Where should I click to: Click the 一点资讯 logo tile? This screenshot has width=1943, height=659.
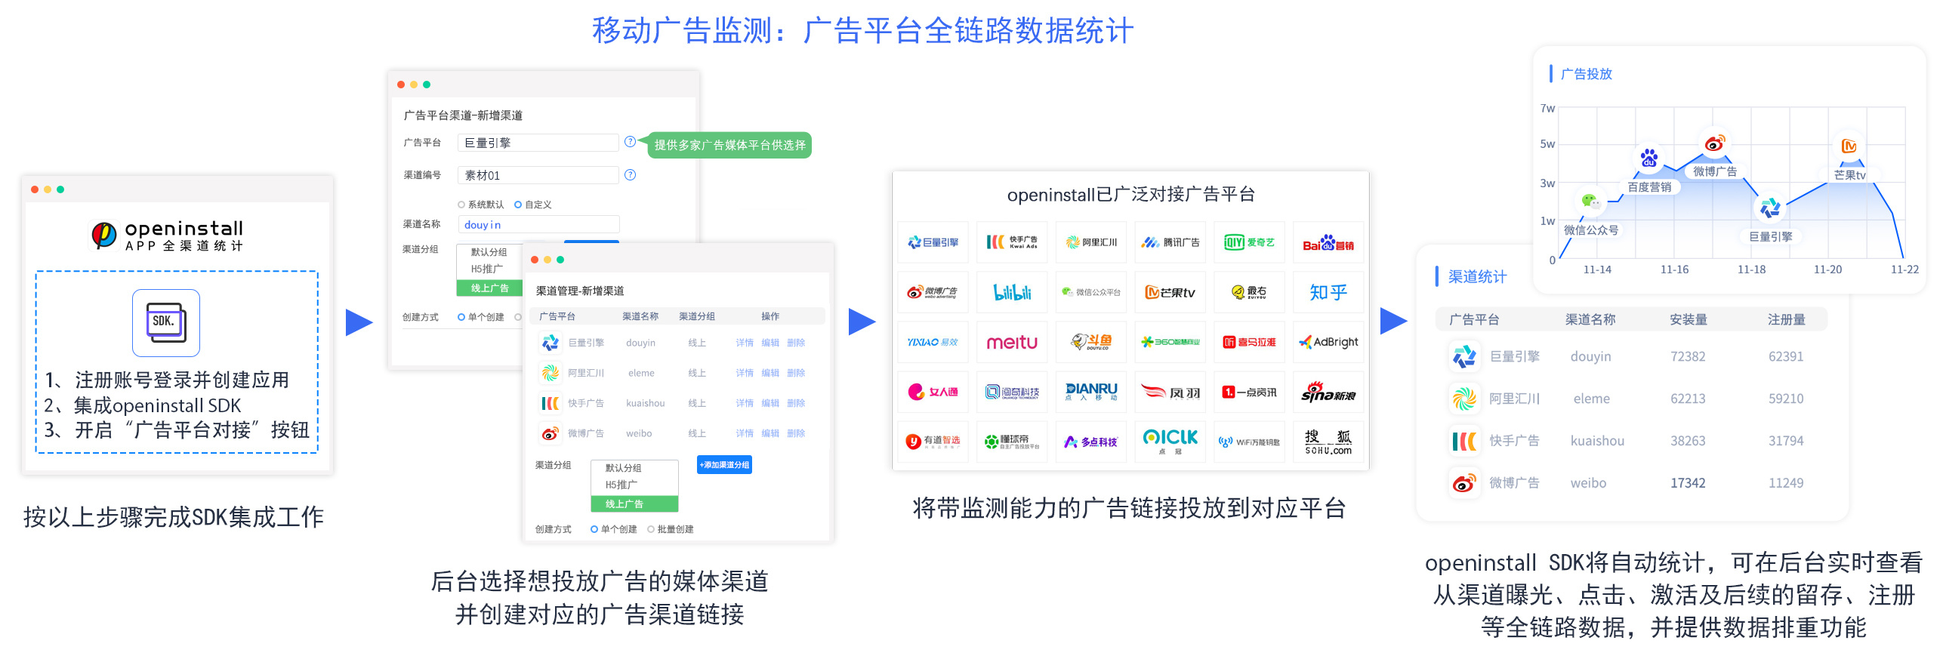tap(1250, 392)
